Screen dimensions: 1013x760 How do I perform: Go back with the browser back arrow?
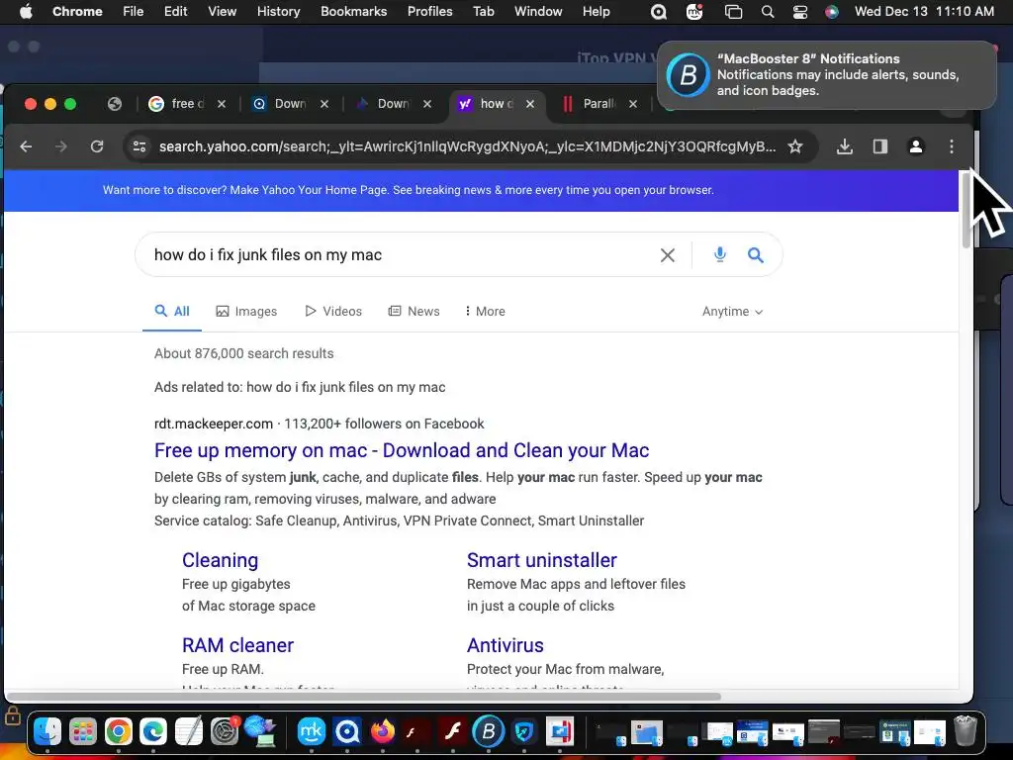[26, 146]
